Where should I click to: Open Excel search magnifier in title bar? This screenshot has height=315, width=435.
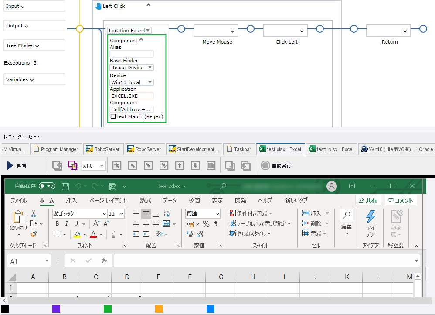click(x=223, y=186)
